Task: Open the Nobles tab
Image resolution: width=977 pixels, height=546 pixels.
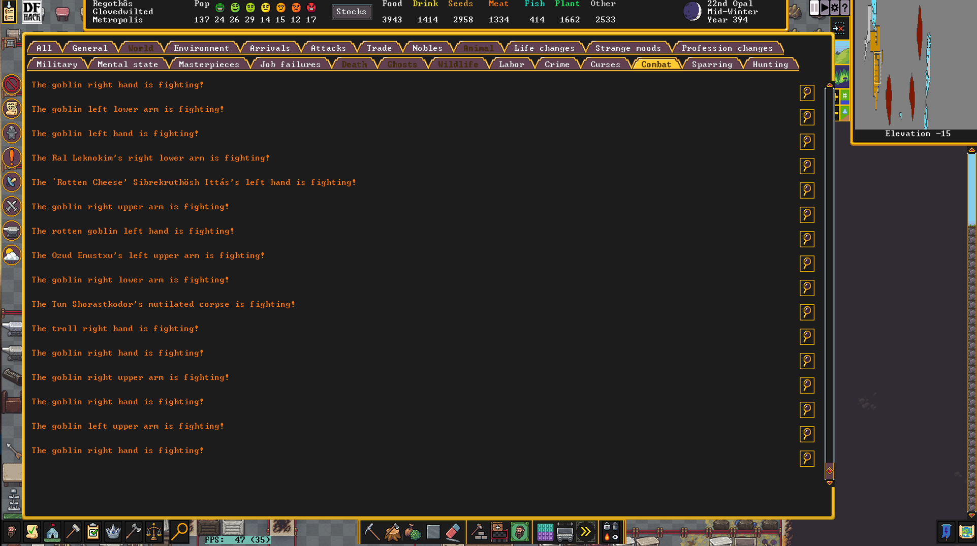Action: tap(427, 48)
